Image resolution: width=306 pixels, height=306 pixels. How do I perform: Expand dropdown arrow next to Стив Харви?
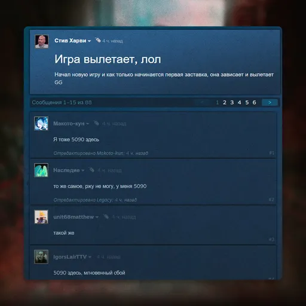pyautogui.click(x=89, y=41)
